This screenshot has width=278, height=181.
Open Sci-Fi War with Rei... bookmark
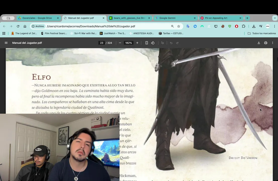pos(83,33)
